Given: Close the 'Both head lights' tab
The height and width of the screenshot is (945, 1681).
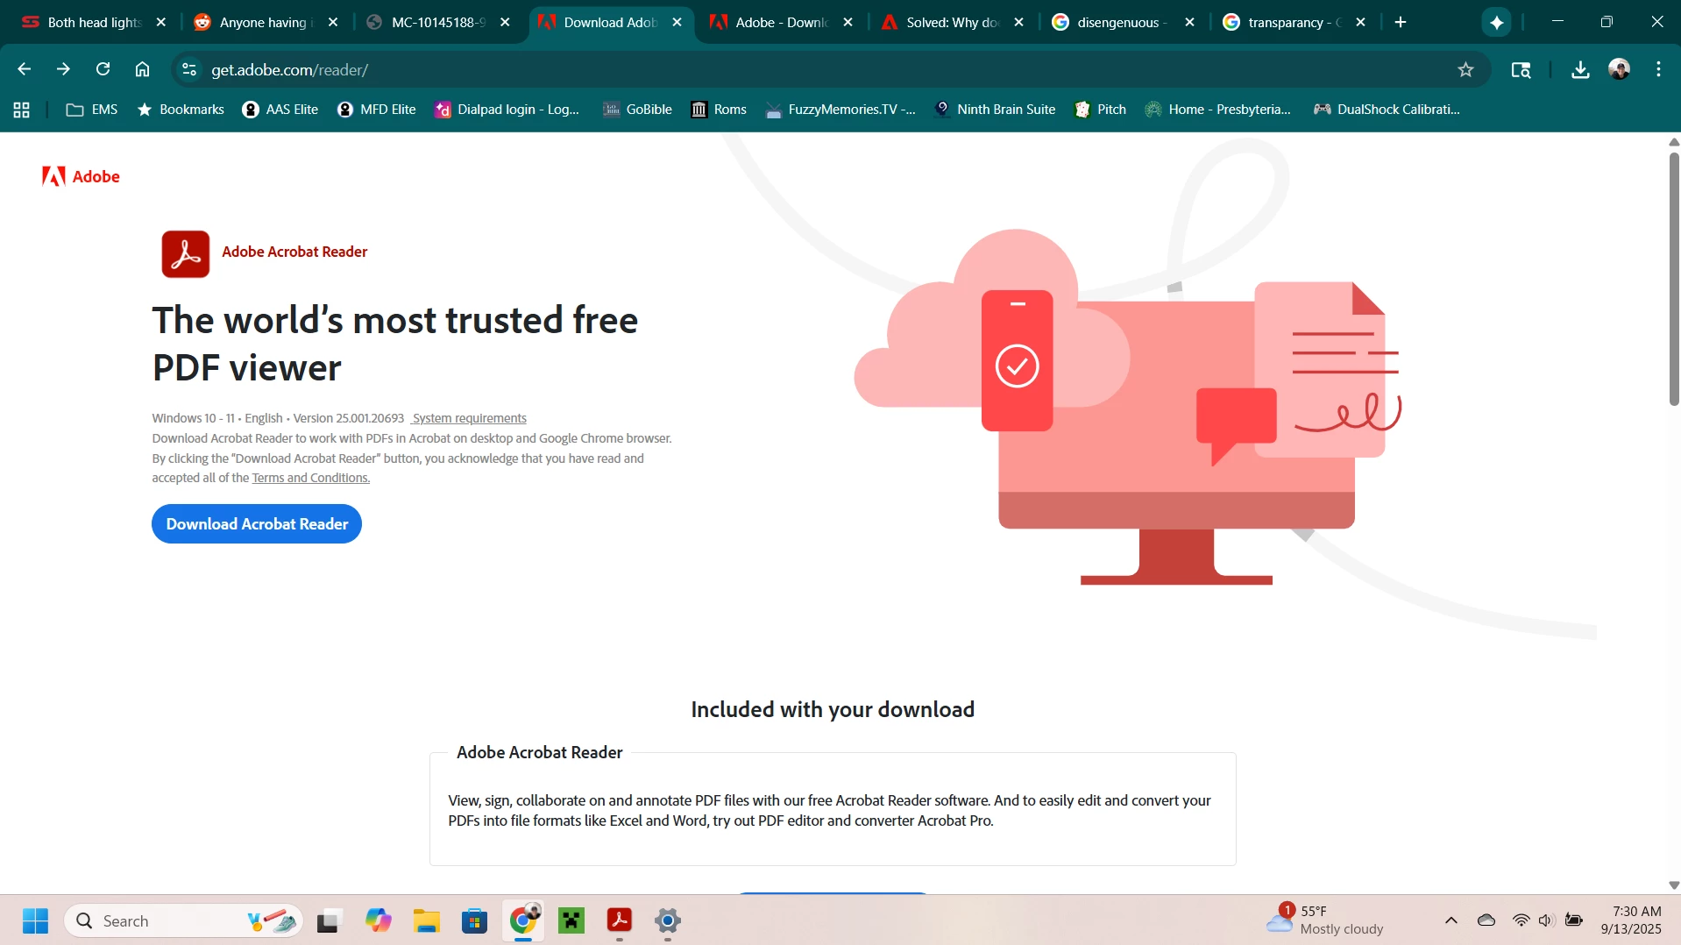Looking at the screenshot, I should tap(160, 23).
